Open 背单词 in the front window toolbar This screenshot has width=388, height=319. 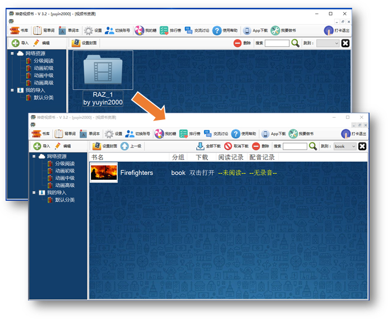click(x=65, y=133)
